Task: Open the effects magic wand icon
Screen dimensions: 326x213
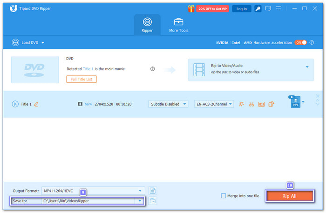Action: (x=241, y=104)
